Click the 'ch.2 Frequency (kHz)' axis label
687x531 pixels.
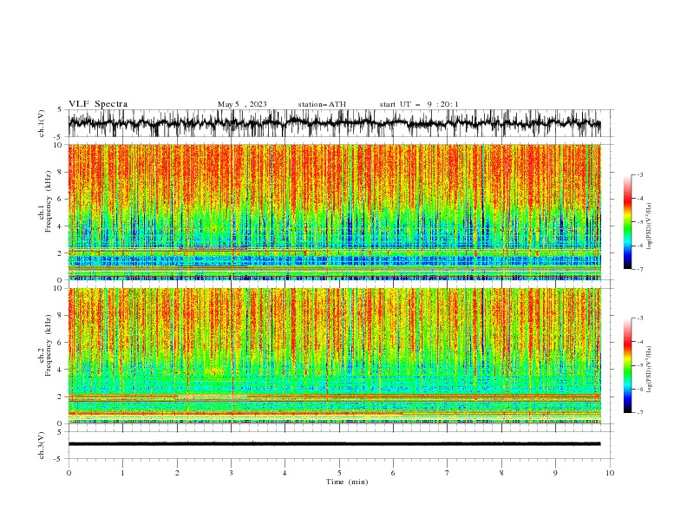(x=45, y=345)
